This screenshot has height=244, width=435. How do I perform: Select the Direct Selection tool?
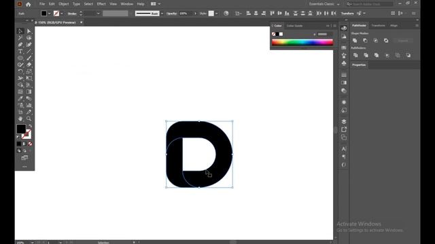(x=29, y=31)
